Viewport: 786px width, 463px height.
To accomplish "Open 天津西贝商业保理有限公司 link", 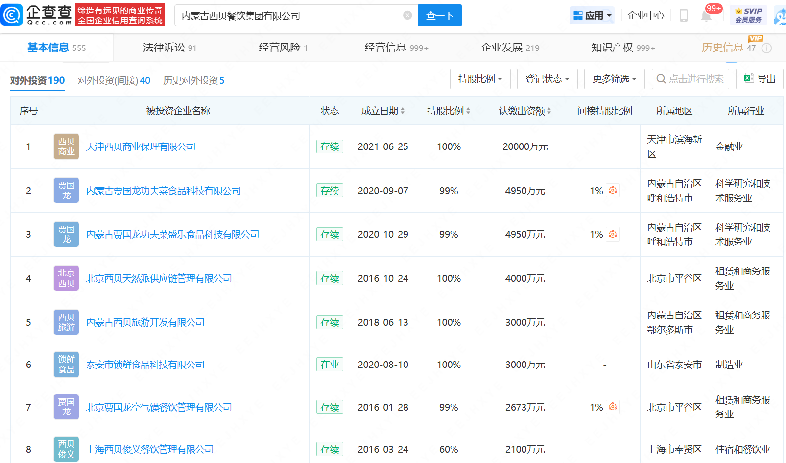I will tap(141, 146).
